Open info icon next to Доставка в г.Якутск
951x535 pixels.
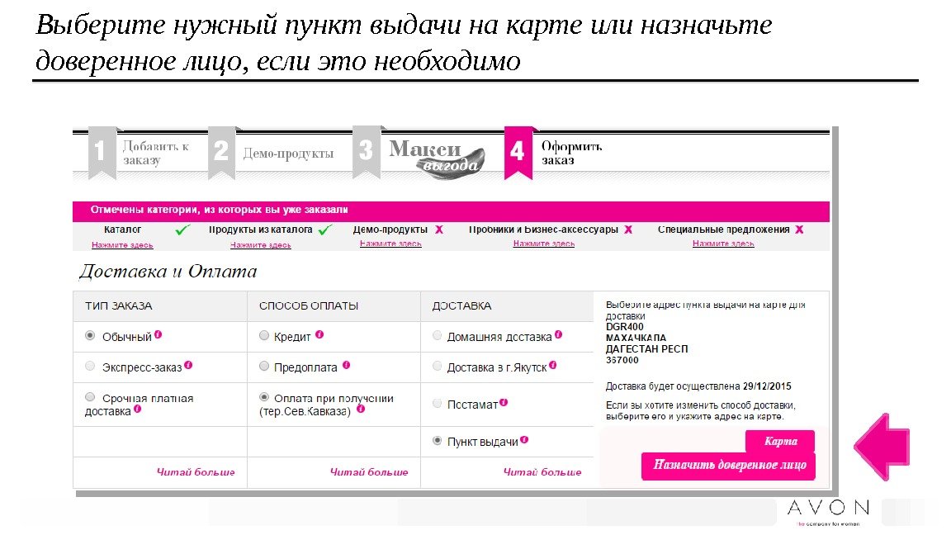click(552, 365)
